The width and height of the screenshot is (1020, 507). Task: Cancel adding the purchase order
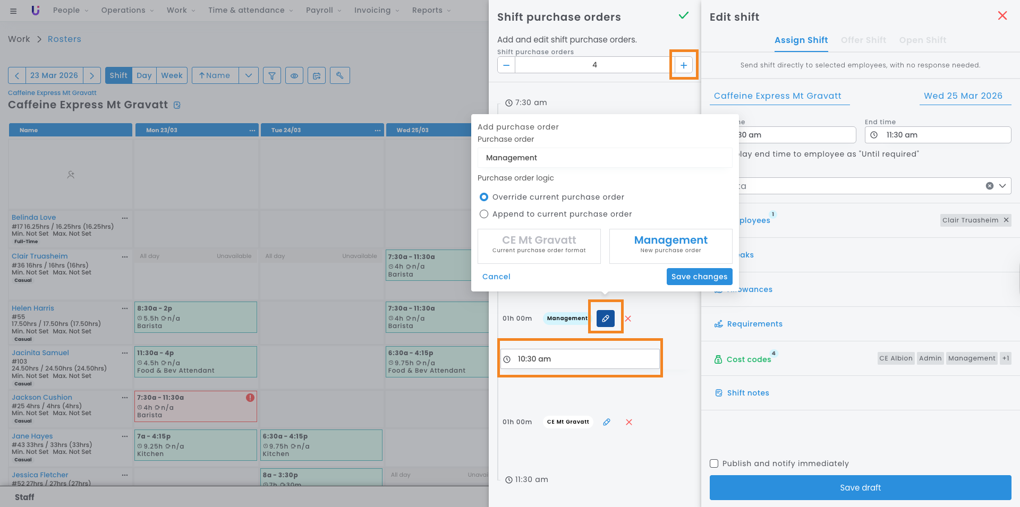tap(496, 277)
